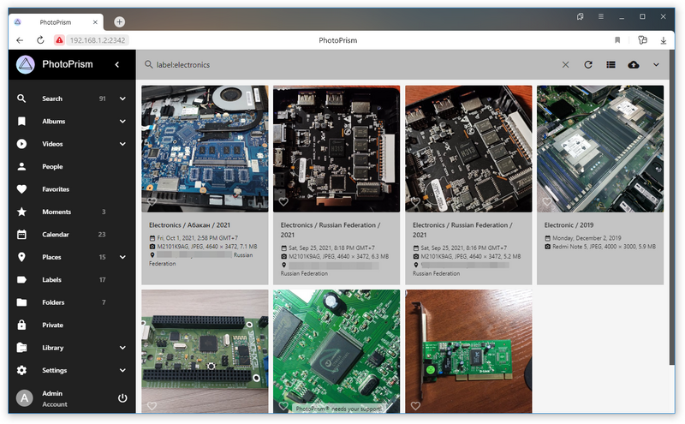Screen dimensions: 685x424
Task: Bookmark the page with the bookmark icon
Action: tap(617, 40)
